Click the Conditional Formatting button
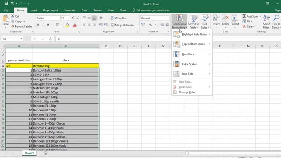 pyautogui.click(x=179, y=22)
